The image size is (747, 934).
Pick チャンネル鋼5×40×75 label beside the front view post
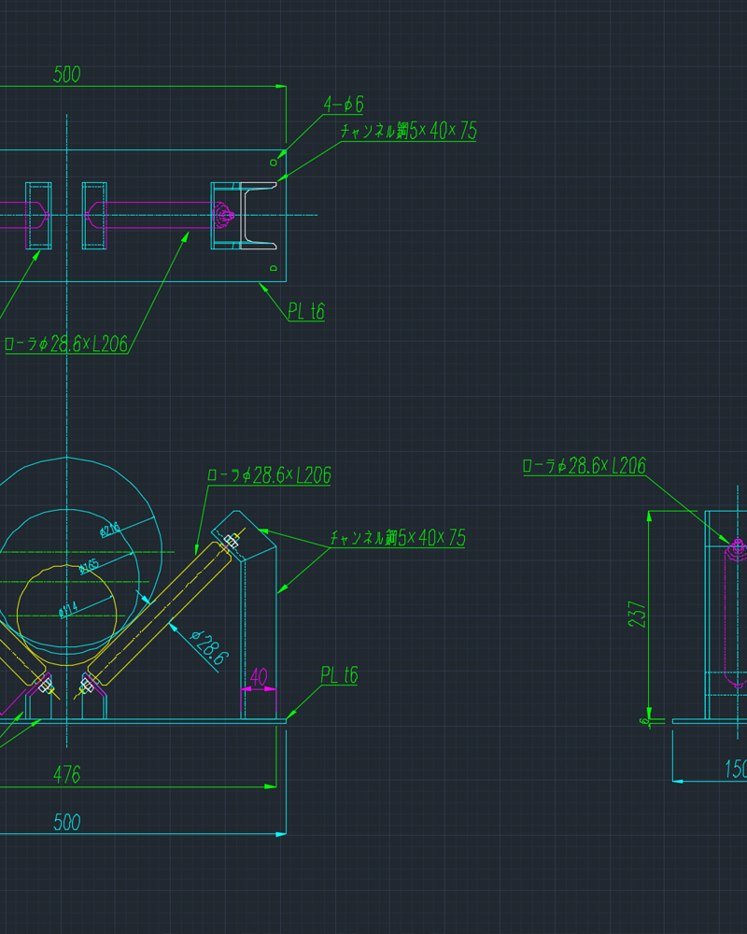click(398, 537)
